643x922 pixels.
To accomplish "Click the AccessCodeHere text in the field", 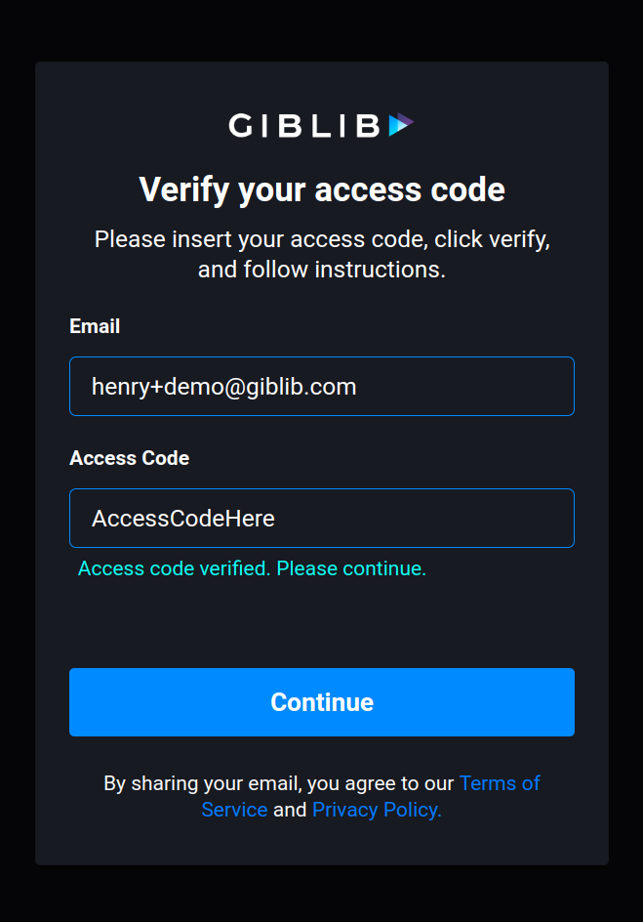I will point(183,519).
